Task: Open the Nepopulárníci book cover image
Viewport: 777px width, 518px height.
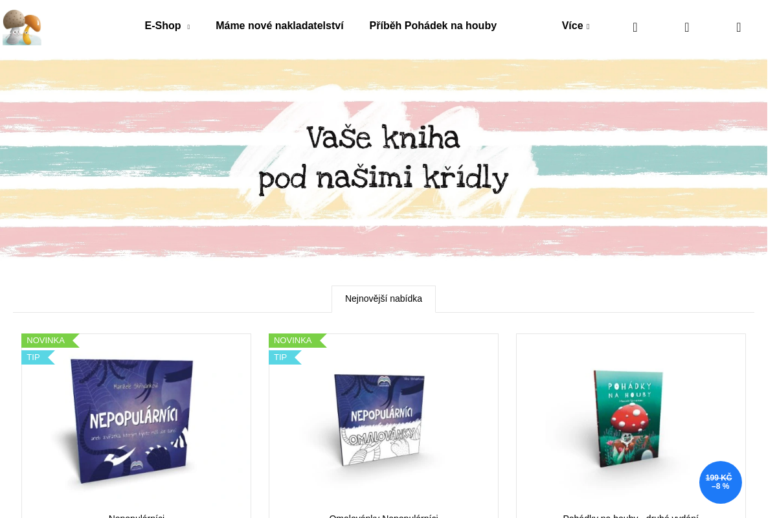Action: pos(136,421)
